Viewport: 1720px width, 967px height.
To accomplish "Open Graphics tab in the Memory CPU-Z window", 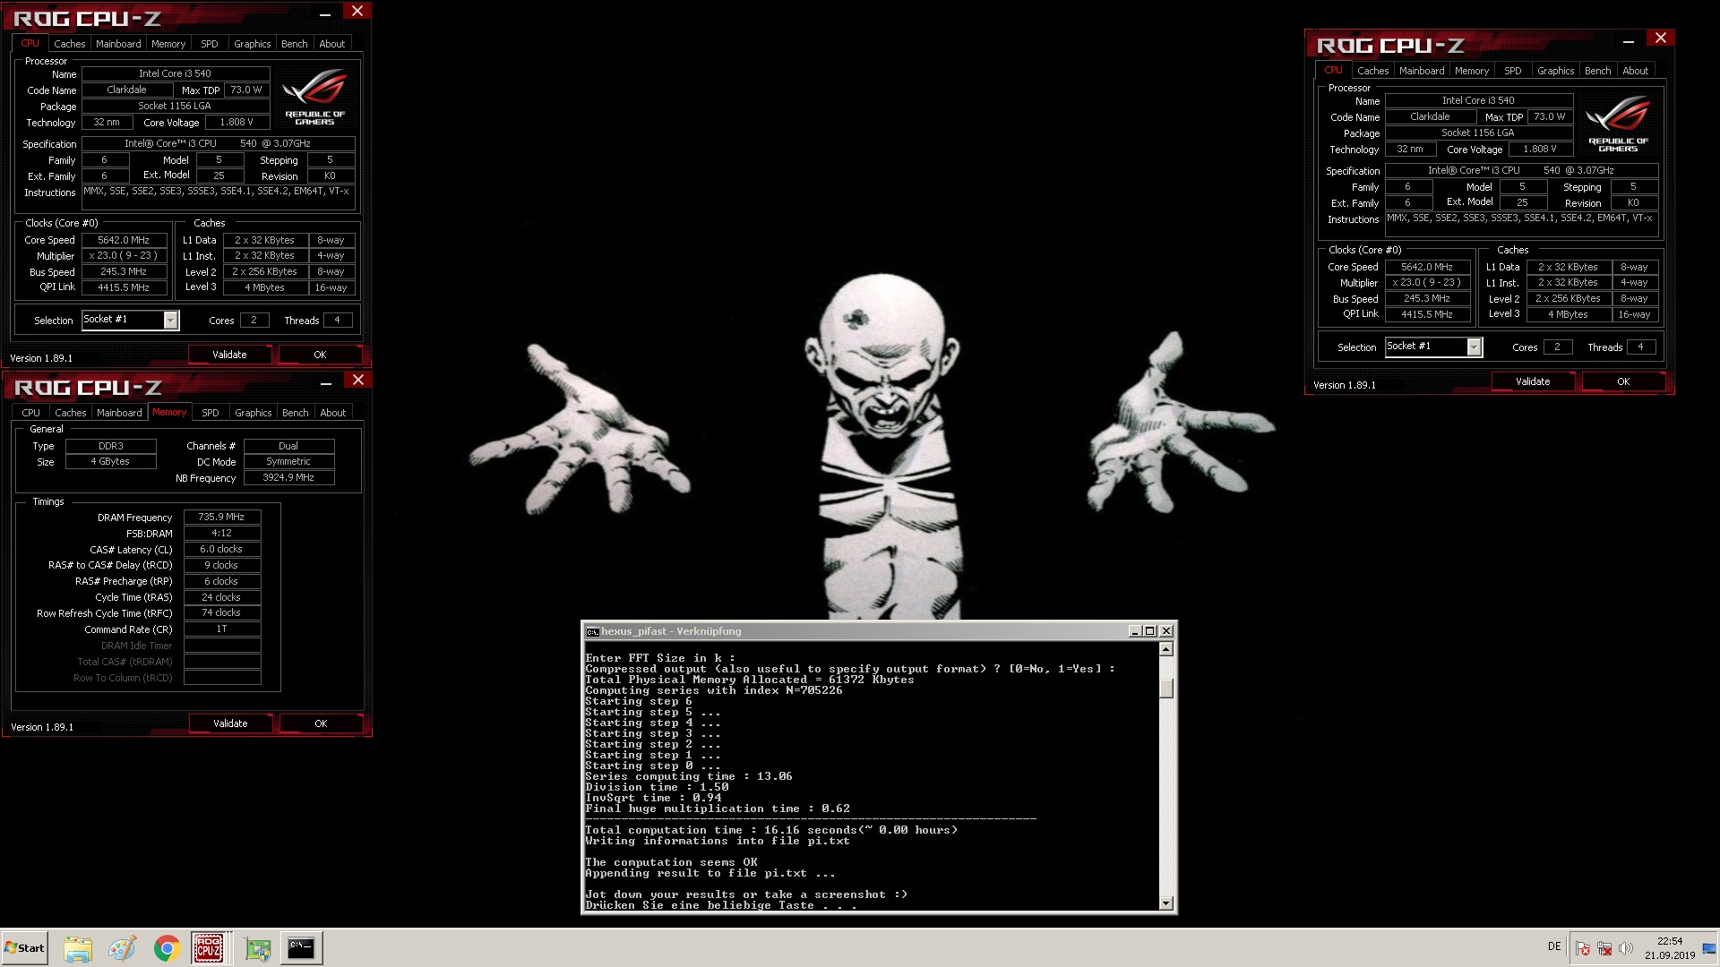I will tap(253, 413).
